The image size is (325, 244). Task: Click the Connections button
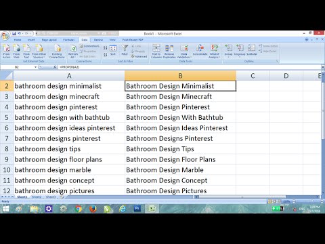click(89, 46)
